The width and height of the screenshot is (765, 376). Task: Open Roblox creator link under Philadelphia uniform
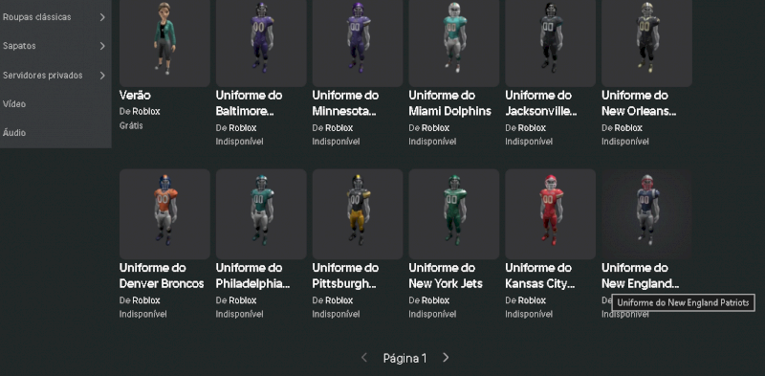(243, 300)
